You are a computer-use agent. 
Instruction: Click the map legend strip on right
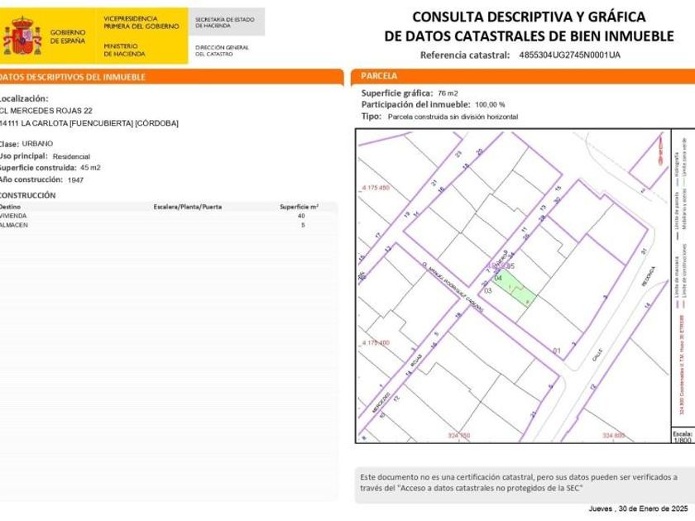pos(683,280)
